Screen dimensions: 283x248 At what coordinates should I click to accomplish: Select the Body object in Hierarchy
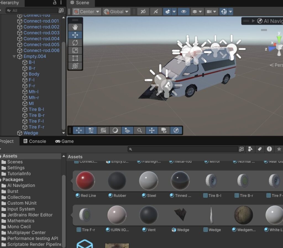click(x=34, y=74)
